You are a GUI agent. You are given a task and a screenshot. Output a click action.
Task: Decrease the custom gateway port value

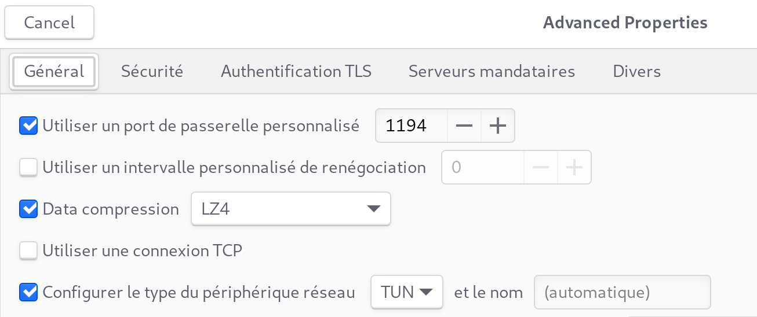coord(464,126)
